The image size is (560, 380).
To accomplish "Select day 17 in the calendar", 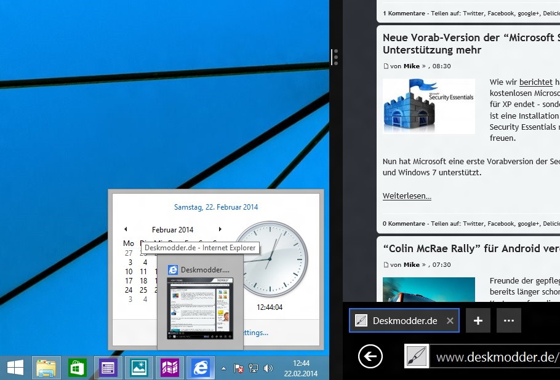I will 129,281.
